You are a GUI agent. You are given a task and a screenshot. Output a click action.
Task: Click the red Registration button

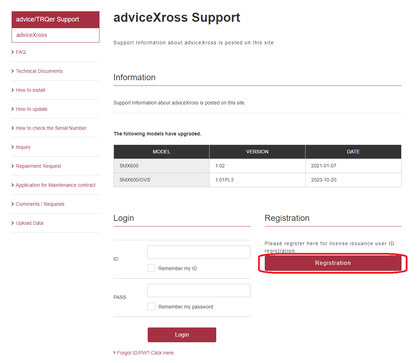333,263
